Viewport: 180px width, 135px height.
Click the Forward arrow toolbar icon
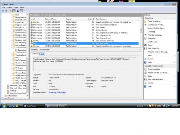[x=6, y=11]
